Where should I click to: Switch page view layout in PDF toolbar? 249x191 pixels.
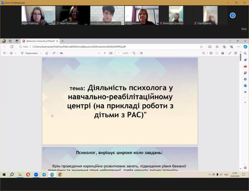[x=141, y=53]
